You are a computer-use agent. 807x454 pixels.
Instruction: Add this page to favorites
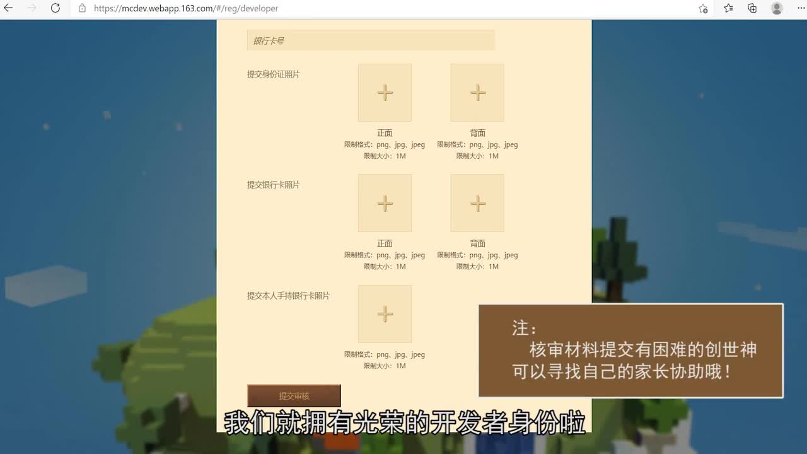703,9
